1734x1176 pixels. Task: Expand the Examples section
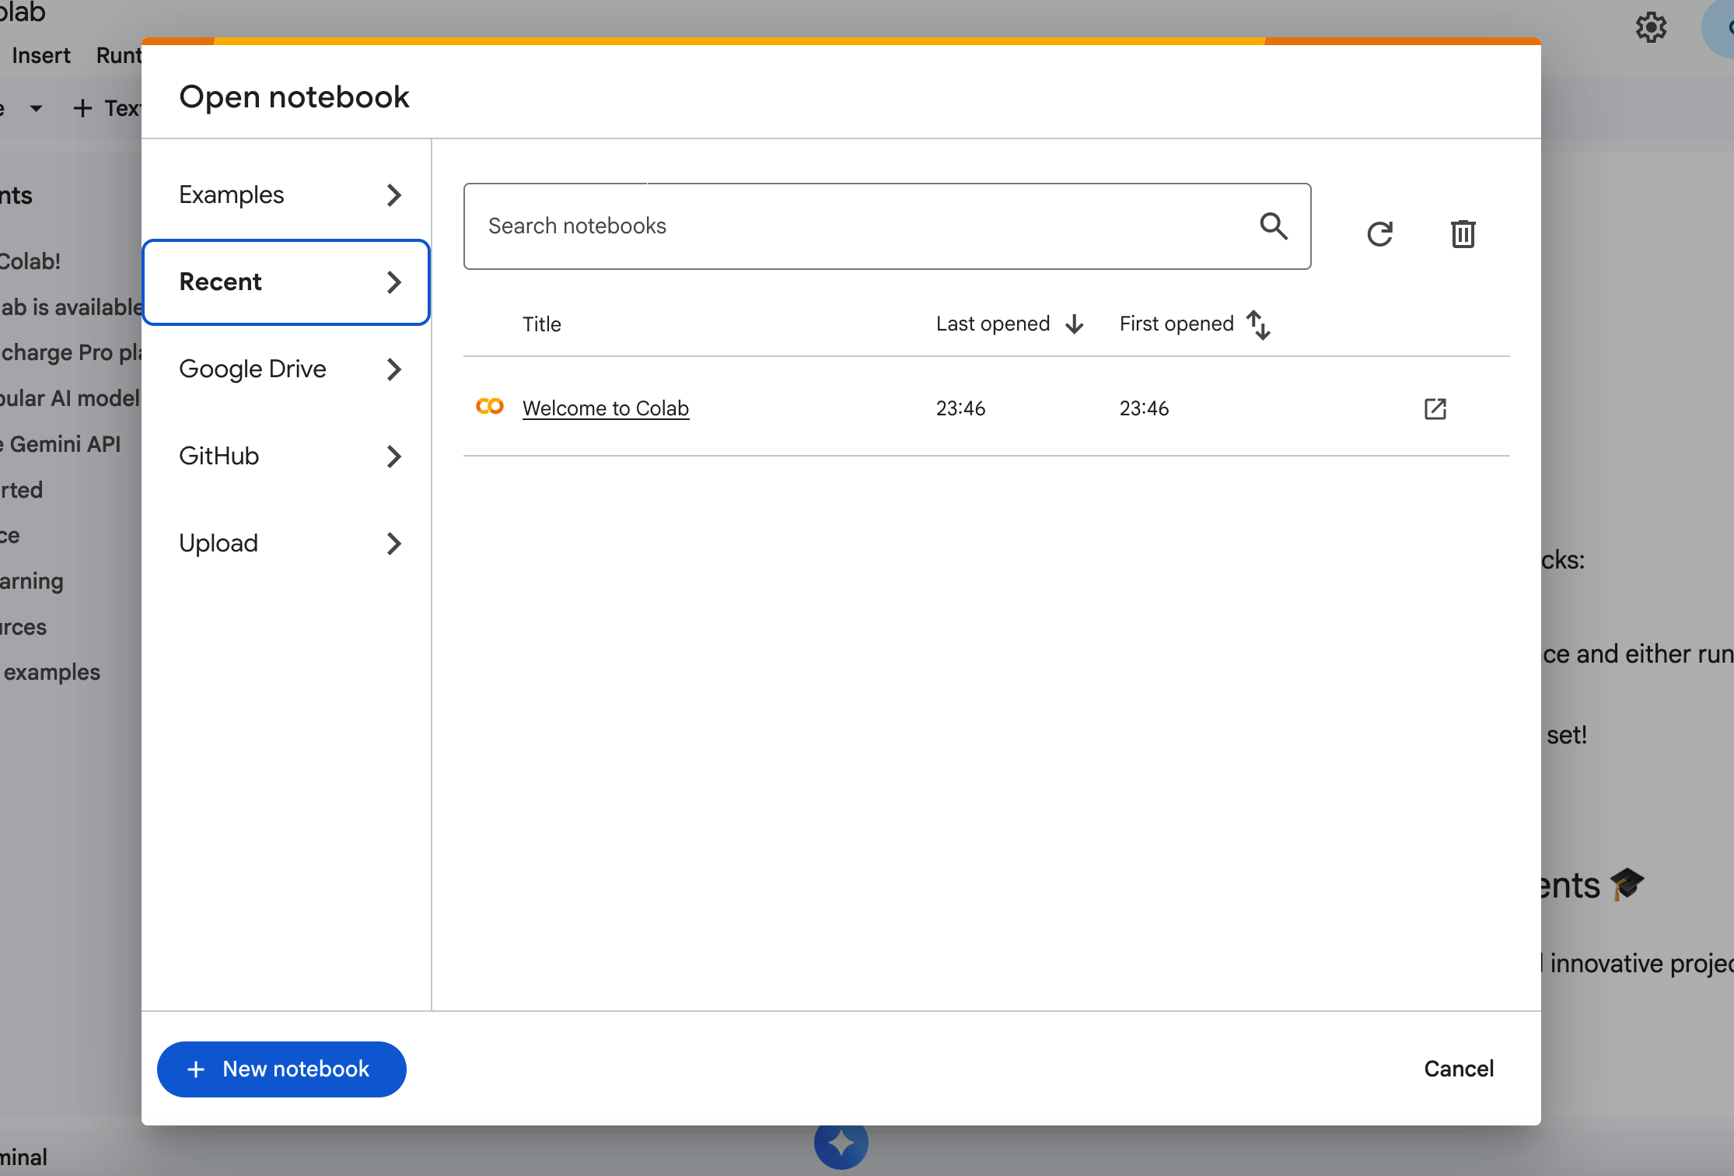[286, 195]
